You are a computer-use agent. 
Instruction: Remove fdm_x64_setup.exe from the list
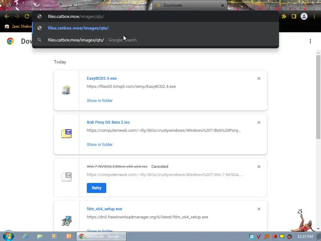259,209
